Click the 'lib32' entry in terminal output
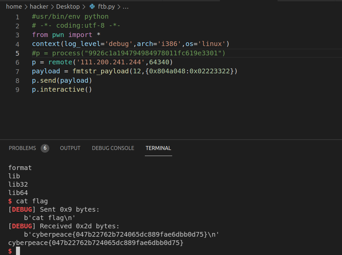The image size is (342, 255). [x=18, y=184]
